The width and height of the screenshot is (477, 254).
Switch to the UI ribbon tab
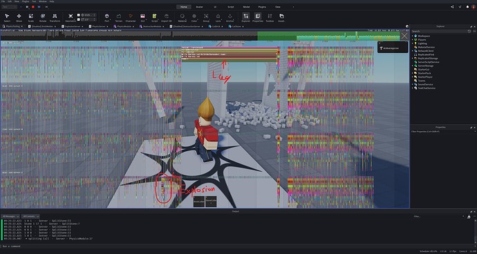tap(215, 7)
